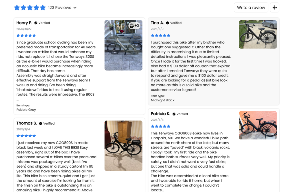Click a star on Patricia K.'s five-star rating

160,126
